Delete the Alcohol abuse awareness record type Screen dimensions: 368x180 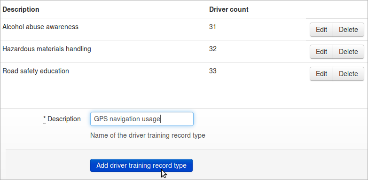[x=349, y=30]
